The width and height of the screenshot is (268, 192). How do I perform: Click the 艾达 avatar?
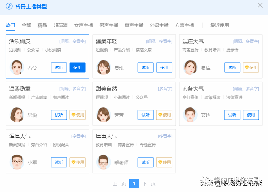pyautogui.click(x=190, y=115)
